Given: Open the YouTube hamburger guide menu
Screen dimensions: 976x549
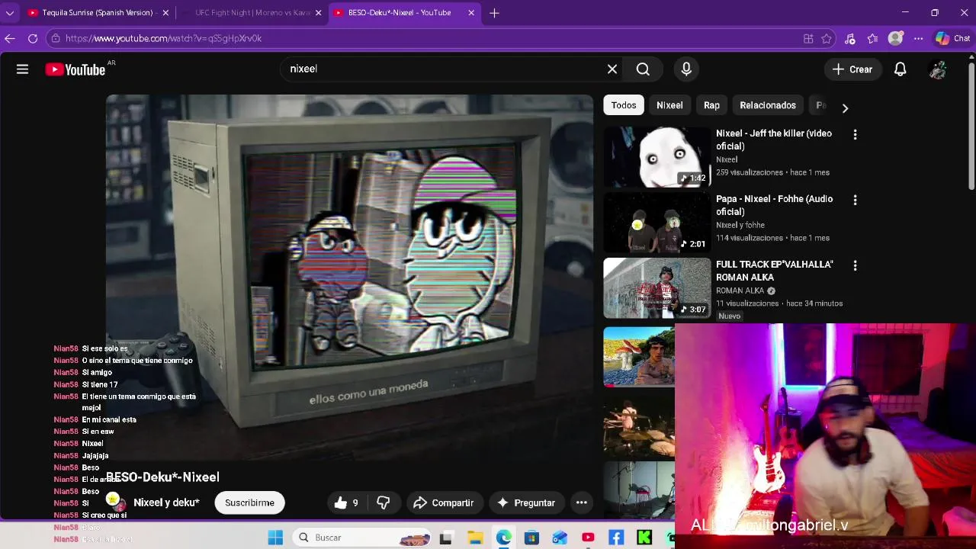Looking at the screenshot, I should pyautogui.click(x=22, y=69).
